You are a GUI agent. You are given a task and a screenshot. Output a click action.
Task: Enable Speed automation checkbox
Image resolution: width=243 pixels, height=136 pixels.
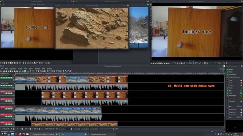[228, 85]
